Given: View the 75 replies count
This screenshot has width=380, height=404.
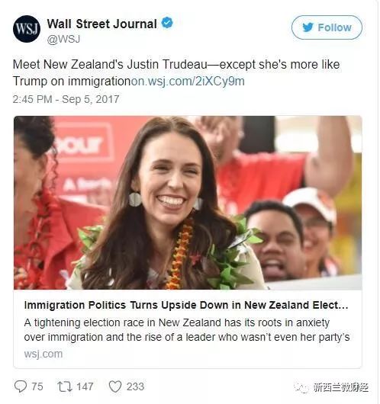Looking at the screenshot, I should click(x=37, y=386).
